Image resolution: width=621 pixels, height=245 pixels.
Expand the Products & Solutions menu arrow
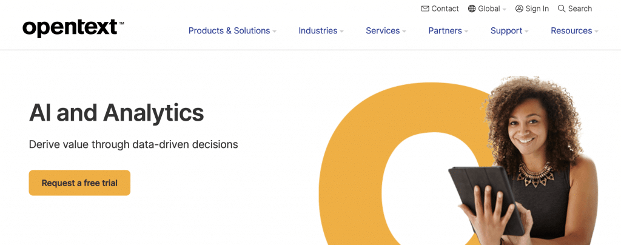pyautogui.click(x=275, y=32)
